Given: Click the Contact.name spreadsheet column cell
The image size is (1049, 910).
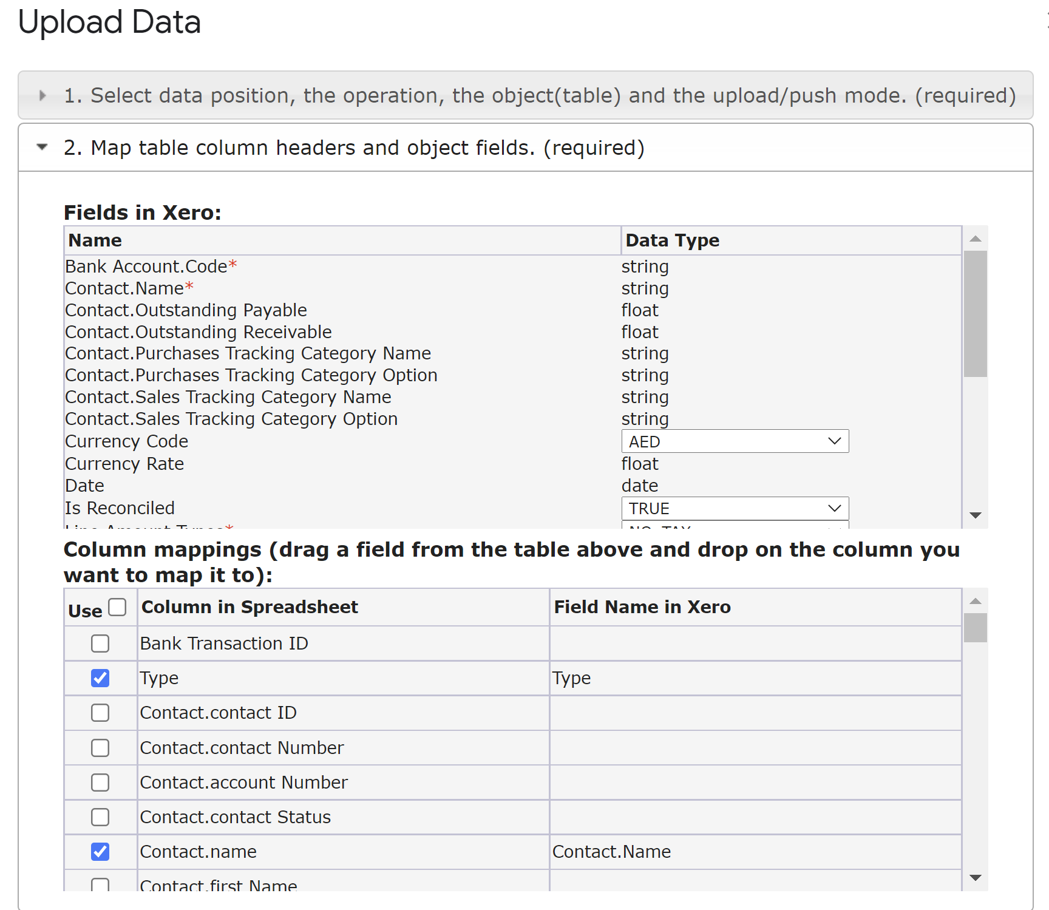Looking at the screenshot, I should tap(344, 852).
